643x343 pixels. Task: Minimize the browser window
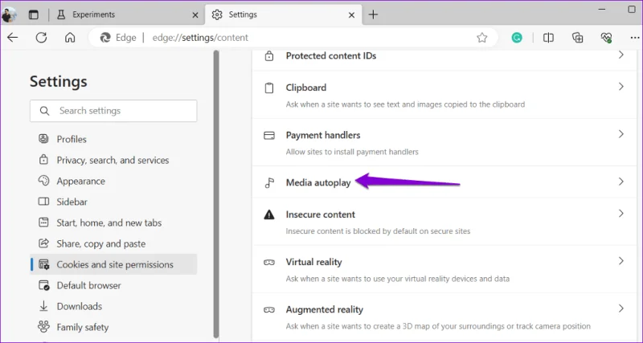(602, 9)
